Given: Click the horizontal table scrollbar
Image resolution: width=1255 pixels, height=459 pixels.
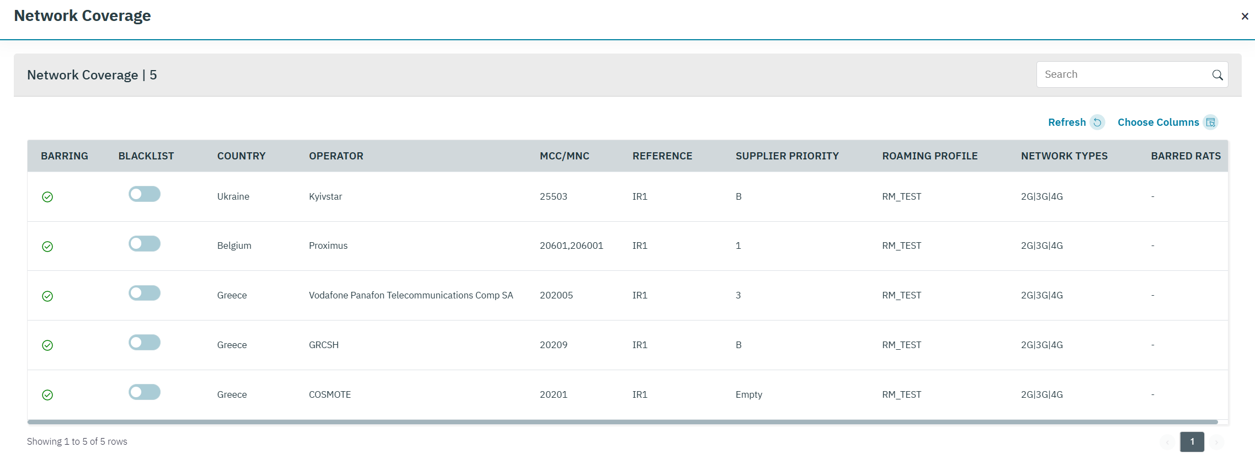Looking at the screenshot, I should (x=622, y=422).
